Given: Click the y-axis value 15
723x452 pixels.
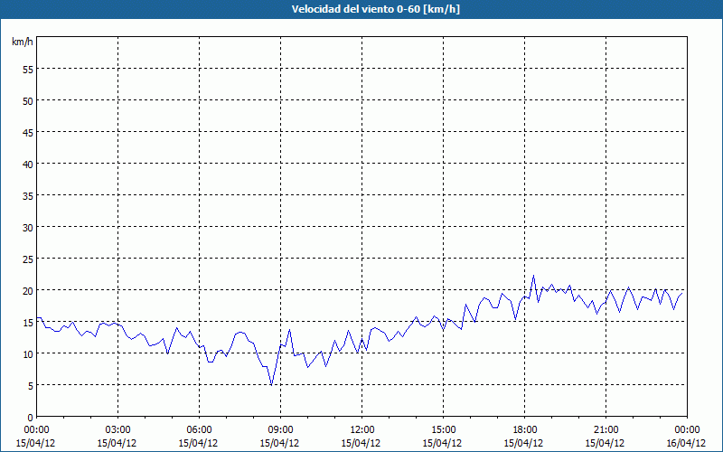Looking at the screenshot, I should tap(28, 323).
